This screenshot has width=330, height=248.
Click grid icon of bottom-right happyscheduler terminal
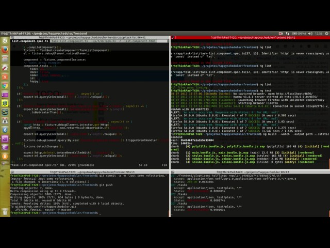[173, 172]
